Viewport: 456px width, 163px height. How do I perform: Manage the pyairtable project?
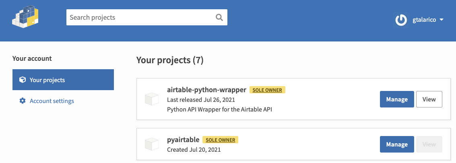click(x=397, y=144)
